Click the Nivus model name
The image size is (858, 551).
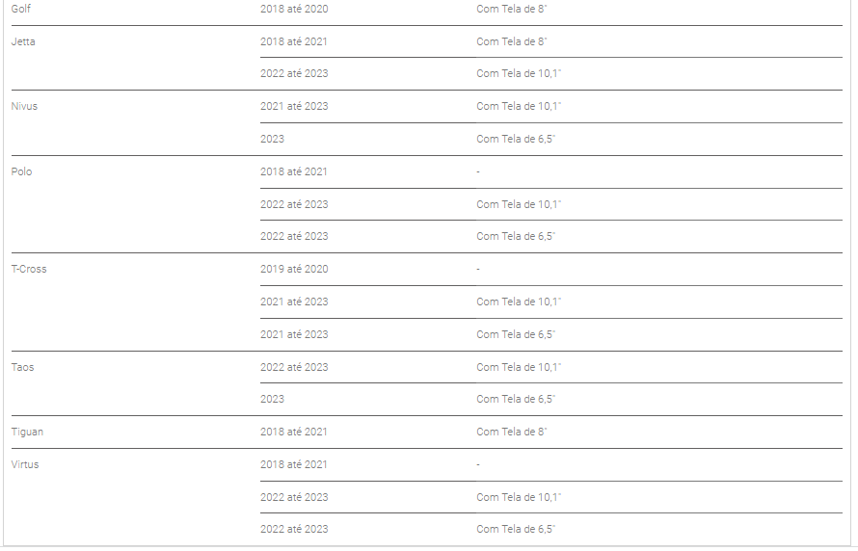coord(24,106)
